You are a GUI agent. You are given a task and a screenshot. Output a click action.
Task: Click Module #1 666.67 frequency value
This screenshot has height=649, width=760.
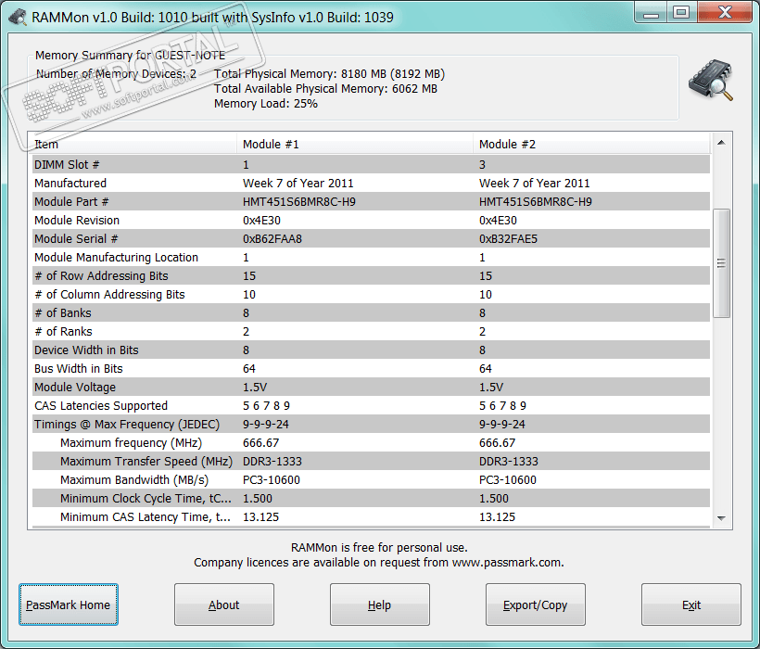click(x=260, y=443)
